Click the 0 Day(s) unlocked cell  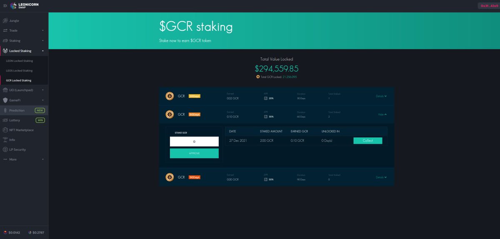click(x=327, y=141)
